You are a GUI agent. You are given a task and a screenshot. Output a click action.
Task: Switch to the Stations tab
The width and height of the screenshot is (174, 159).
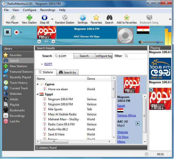pyautogui.click(x=46, y=72)
